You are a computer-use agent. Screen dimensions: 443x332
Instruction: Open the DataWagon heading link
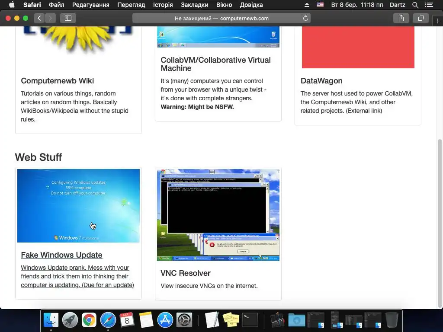pos(321,81)
